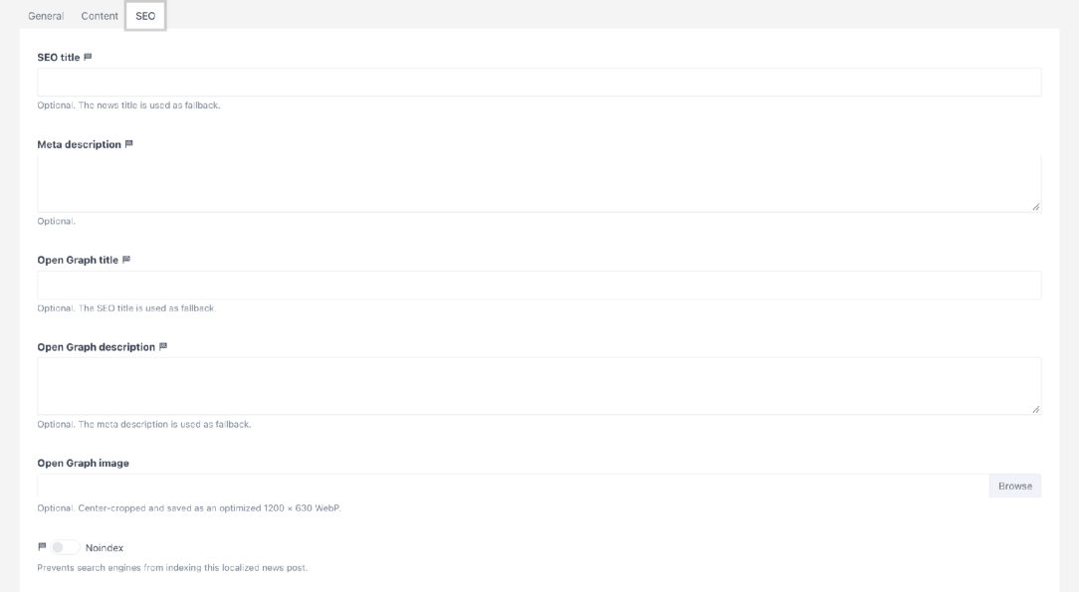Image resolution: width=1079 pixels, height=592 pixels.
Task: Click the flag icon beside SEO title
Action: (88, 57)
